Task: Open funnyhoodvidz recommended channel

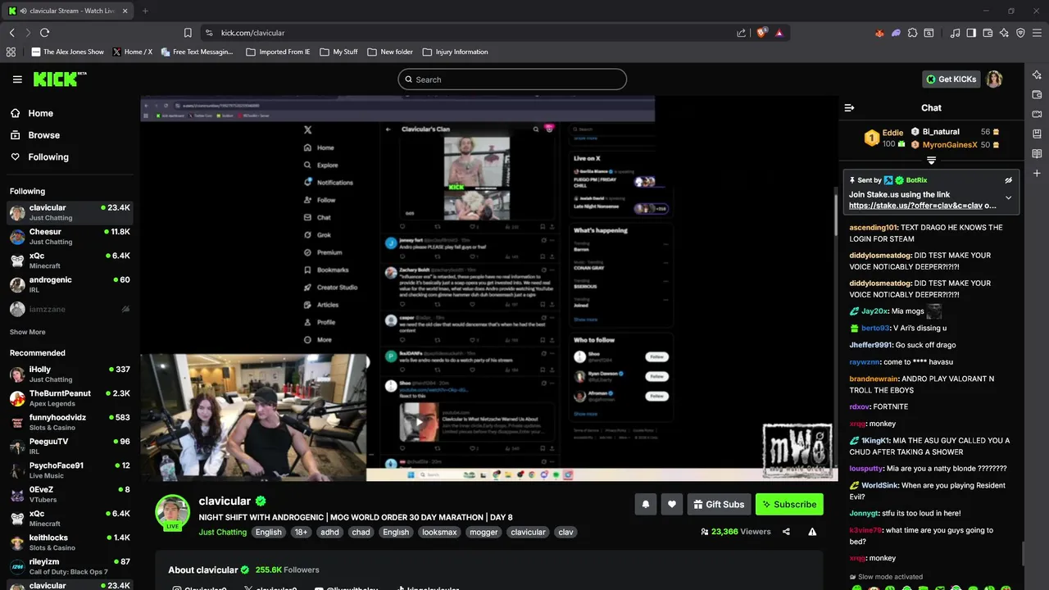Action: (70, 422)
